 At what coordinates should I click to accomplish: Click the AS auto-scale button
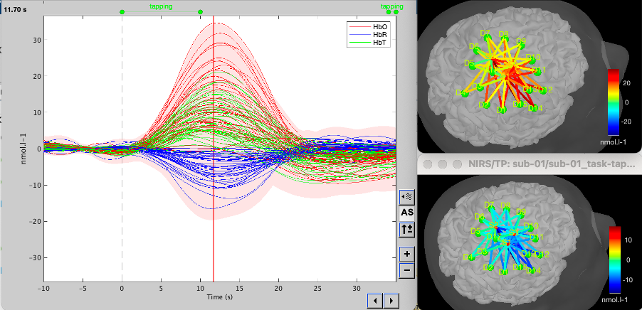click(406, 213)
